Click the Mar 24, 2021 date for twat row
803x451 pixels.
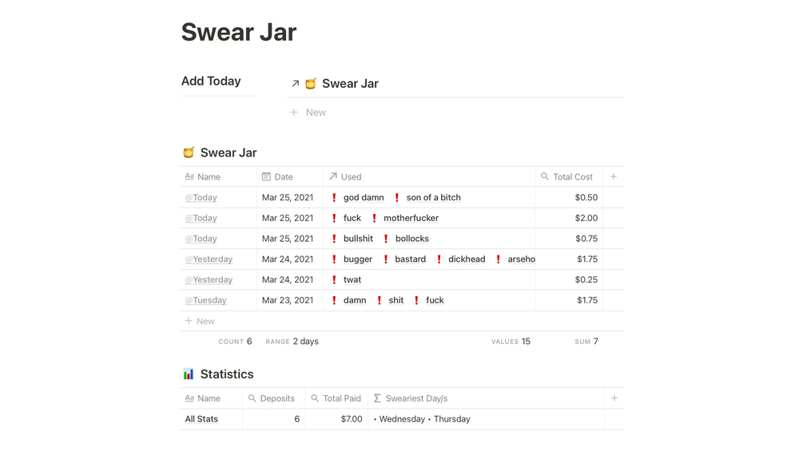(288, 279)
